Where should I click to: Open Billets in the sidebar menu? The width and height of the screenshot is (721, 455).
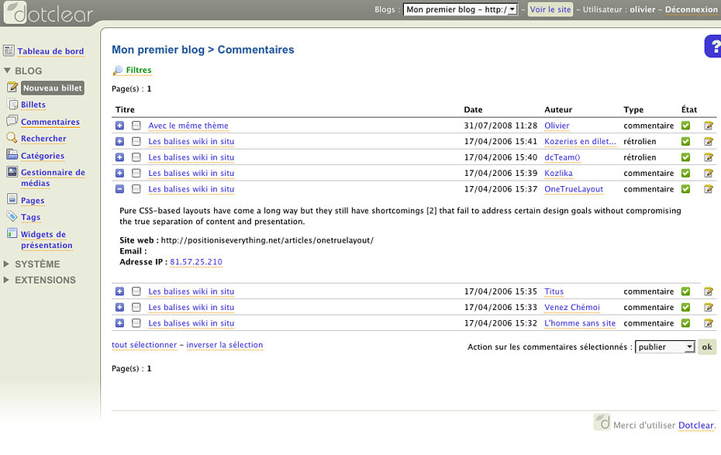[x=33, y=105]
